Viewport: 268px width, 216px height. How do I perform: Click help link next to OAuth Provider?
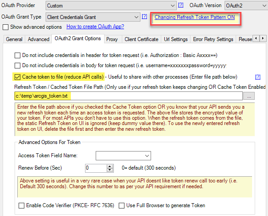(x=181, y=5)
